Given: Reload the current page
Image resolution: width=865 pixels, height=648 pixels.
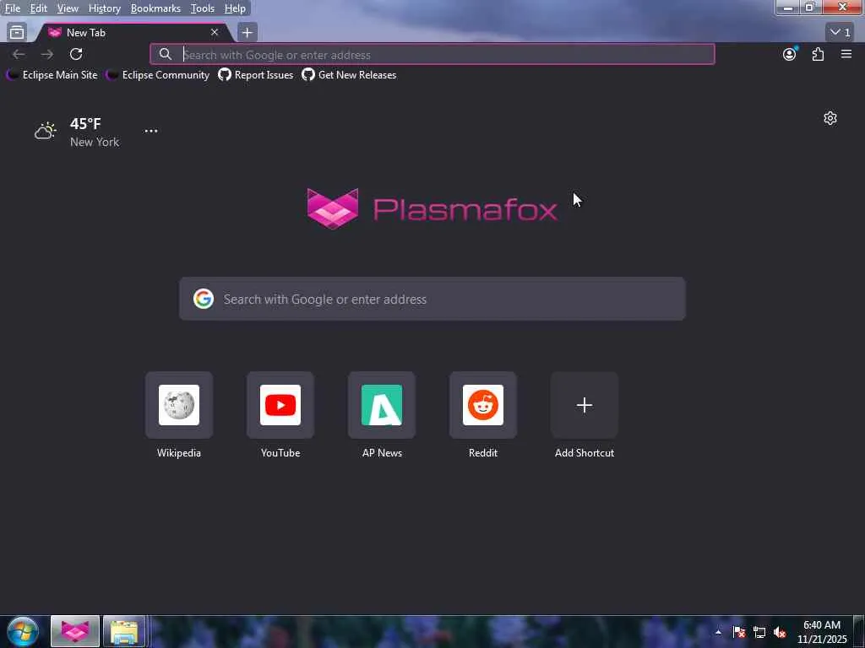Looking at the screenshot, I should tap(76, 54).
